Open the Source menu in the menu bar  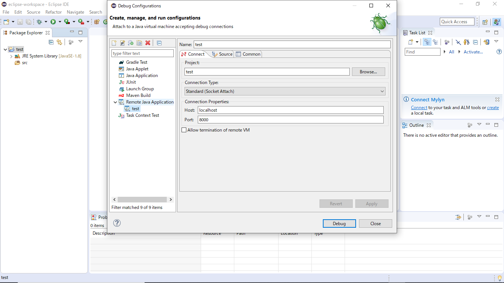[x=33, y=12]
